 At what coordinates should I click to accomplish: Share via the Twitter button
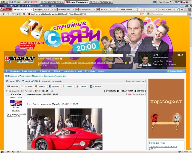68,86
